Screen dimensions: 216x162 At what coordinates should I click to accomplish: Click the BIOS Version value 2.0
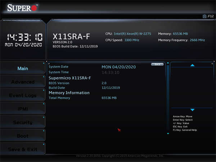point(104,83)
